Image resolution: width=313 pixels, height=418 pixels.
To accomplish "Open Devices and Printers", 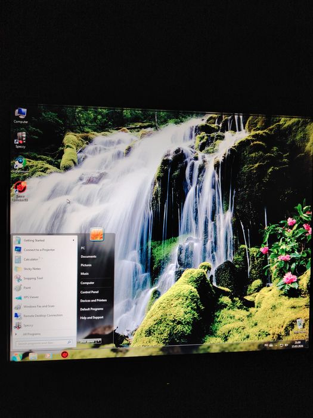I will tap(94, 300).
